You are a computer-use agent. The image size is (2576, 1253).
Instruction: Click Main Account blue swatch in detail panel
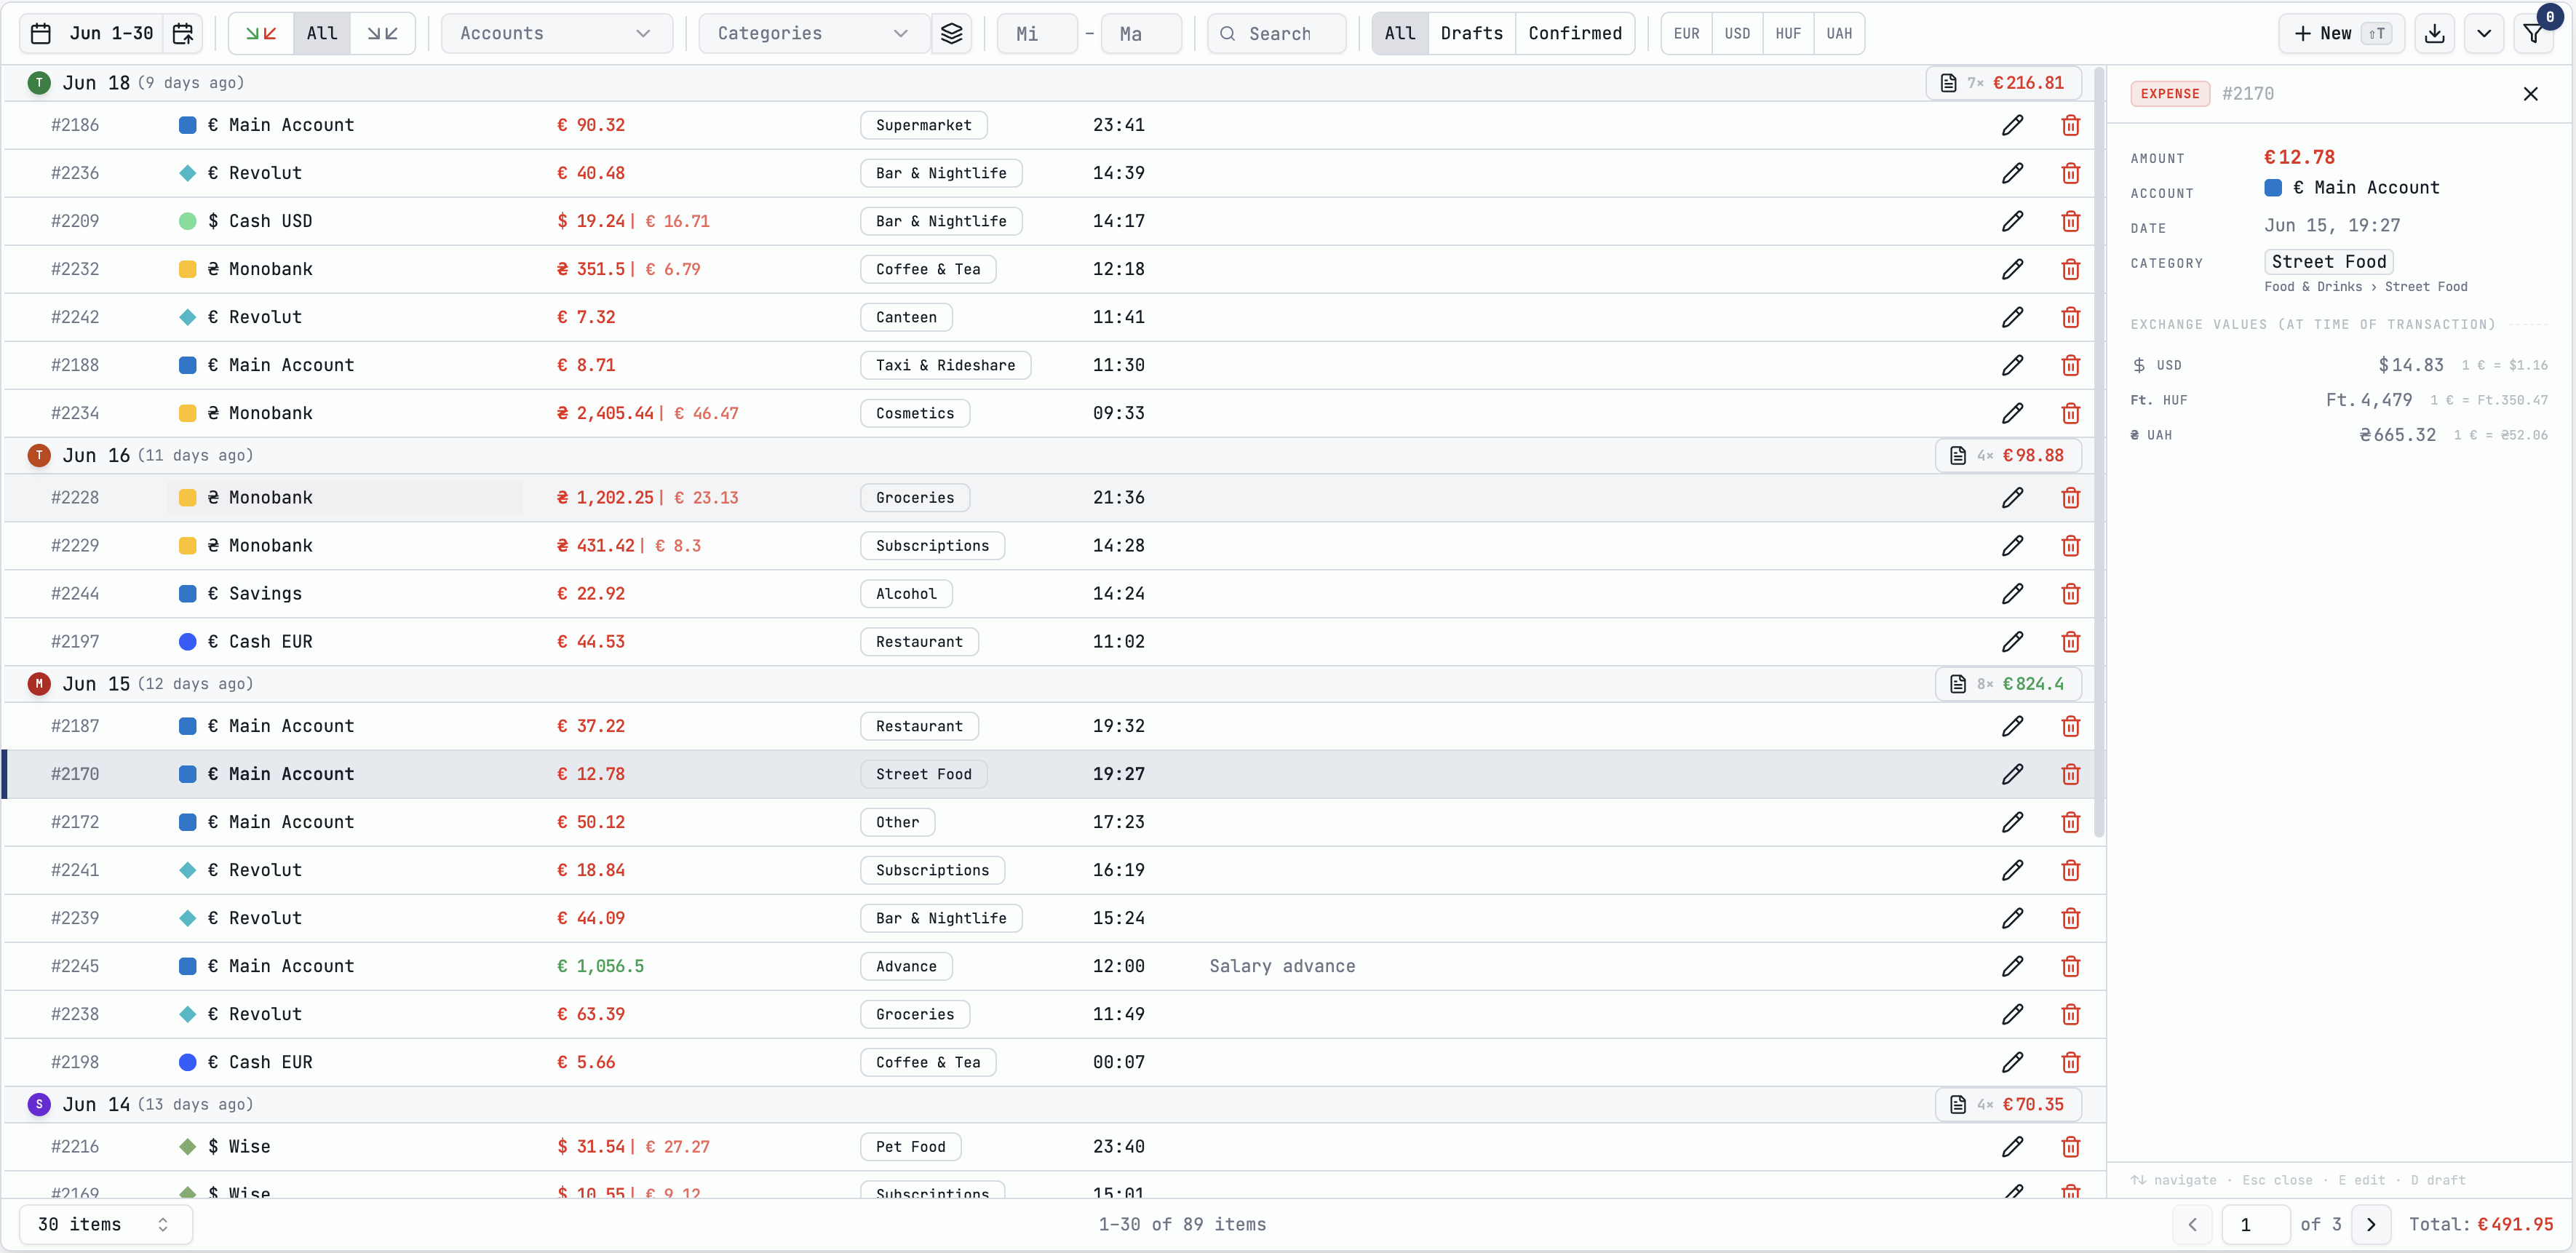tap(2273, 188)
